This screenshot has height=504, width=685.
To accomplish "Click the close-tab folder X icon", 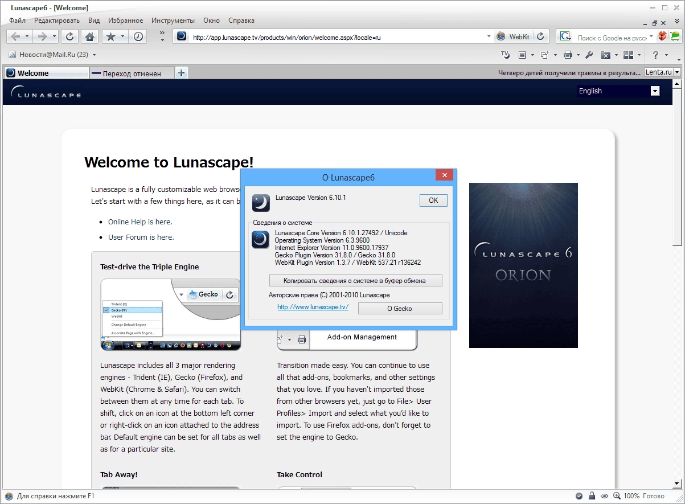I will pyautogui.click(x=606, y=55).
